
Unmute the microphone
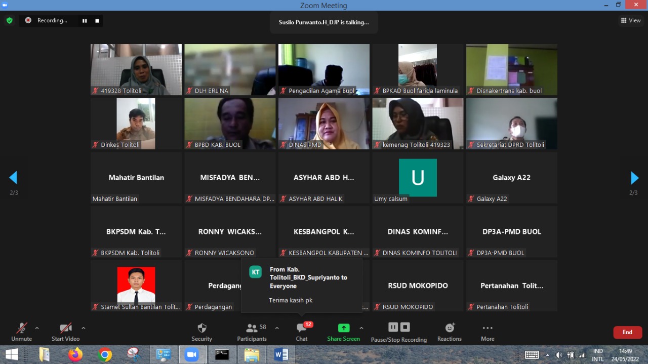pos(21,332)
